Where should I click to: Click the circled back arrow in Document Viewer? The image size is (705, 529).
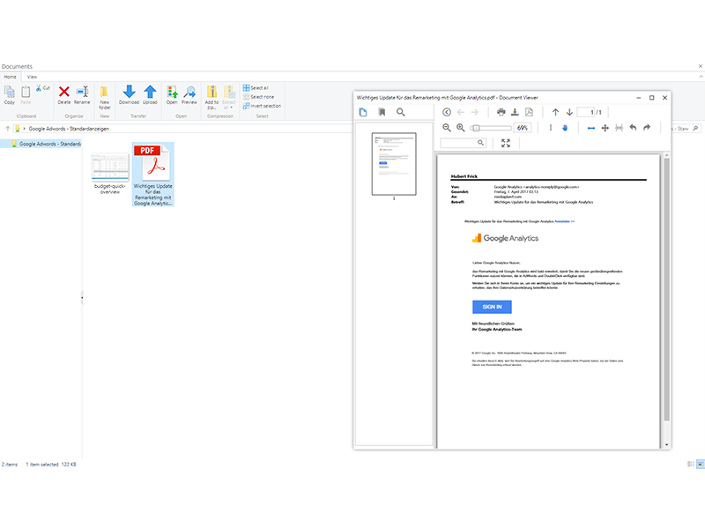(x=447, y=113)
